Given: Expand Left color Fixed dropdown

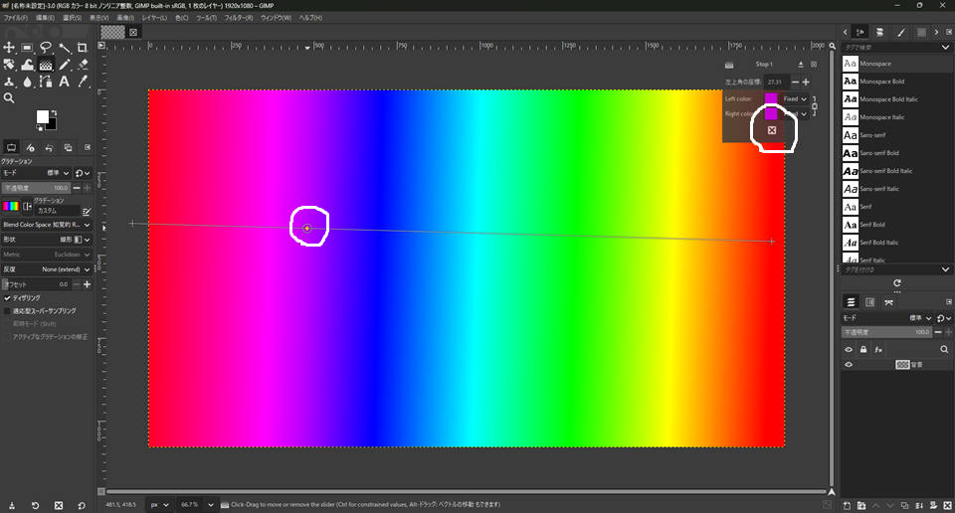Looking at the screenshot, I should point(796,98).
